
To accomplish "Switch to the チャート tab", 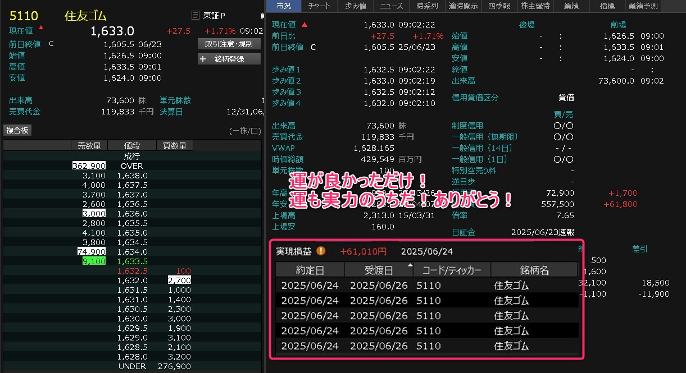I will point(320,6).
